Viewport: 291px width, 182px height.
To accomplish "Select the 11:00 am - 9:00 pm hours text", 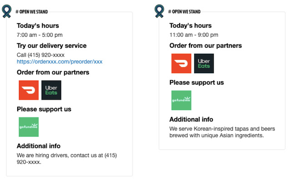I will pyautogui.click(x=194, y=35).
